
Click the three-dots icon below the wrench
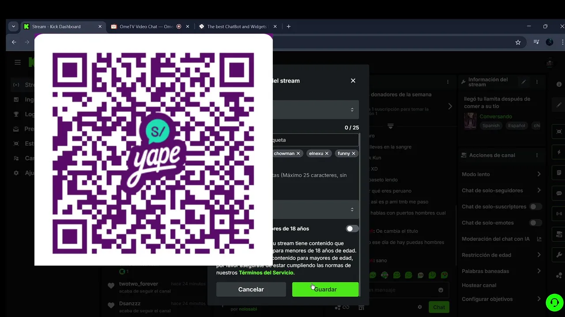[x=559, y=276]
